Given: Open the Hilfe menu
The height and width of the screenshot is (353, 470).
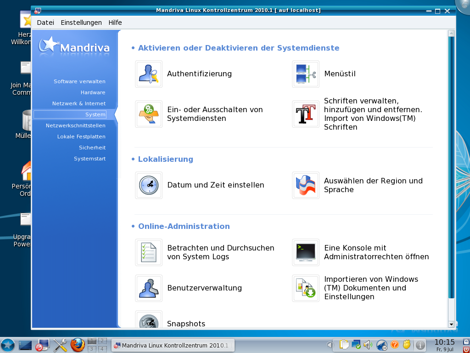Looking at the screenshot, I should point(115,23).
